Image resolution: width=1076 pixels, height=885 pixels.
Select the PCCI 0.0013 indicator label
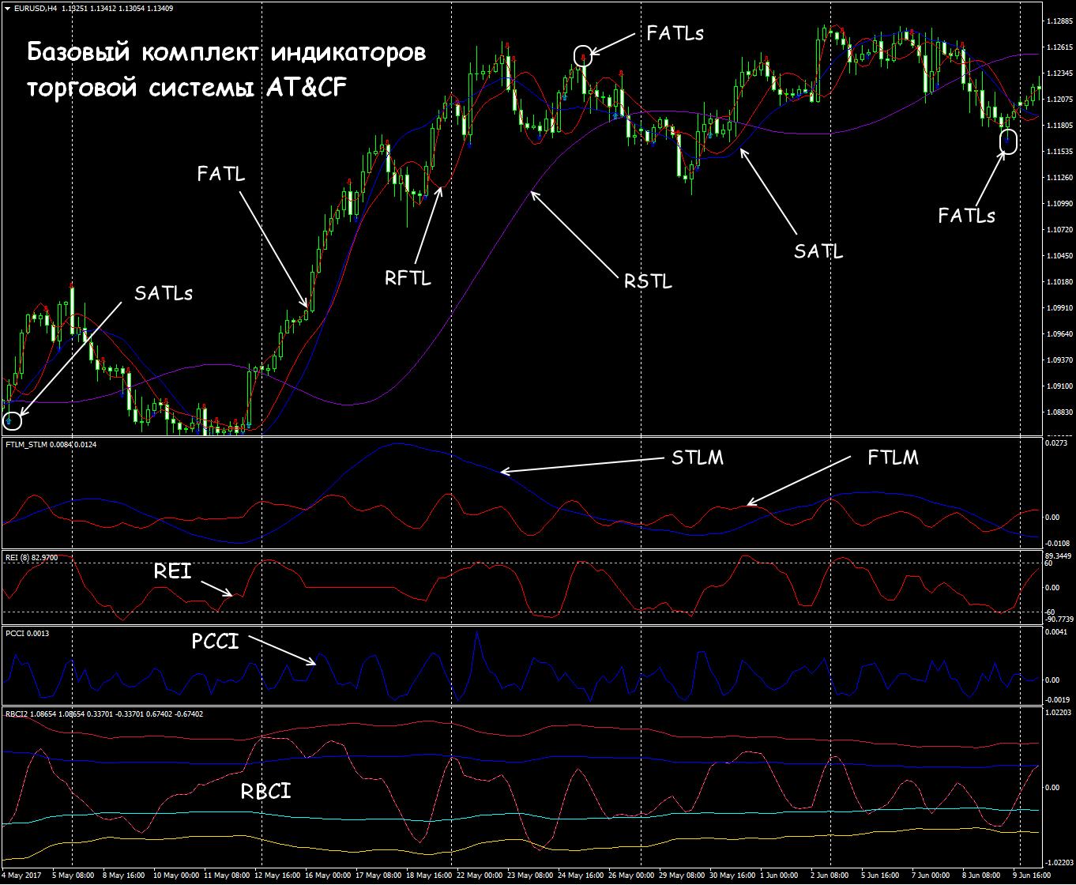pyautogui.click(x=21, y=633)
